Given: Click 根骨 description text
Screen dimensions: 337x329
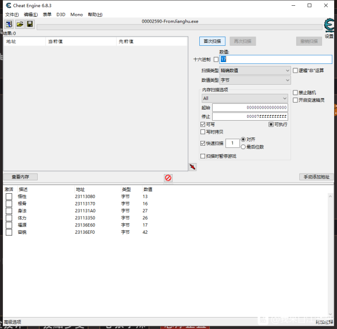Looking at the screenshot, I should pos(22,204).
